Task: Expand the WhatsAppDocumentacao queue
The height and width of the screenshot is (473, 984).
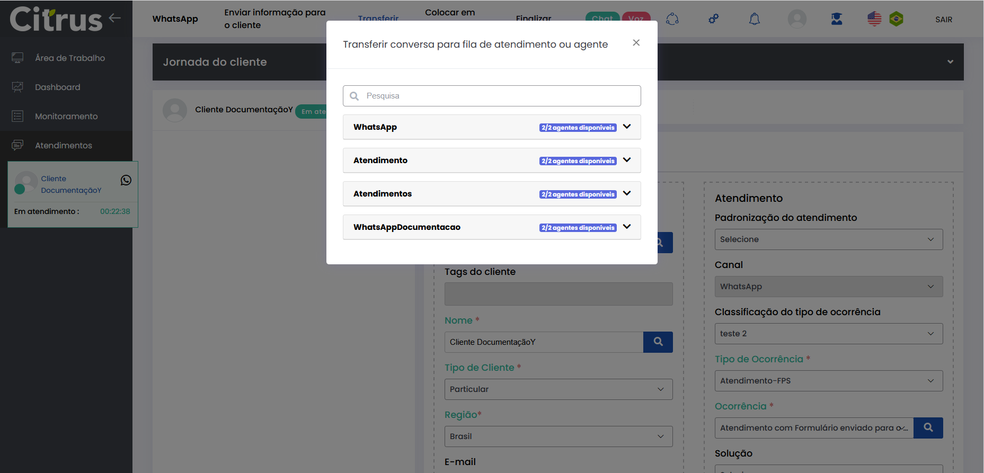Action: tap(627, 227)
